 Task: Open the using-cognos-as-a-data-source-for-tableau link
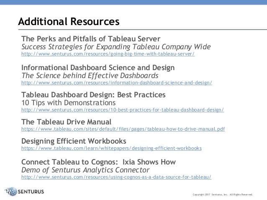pos(116,177)
